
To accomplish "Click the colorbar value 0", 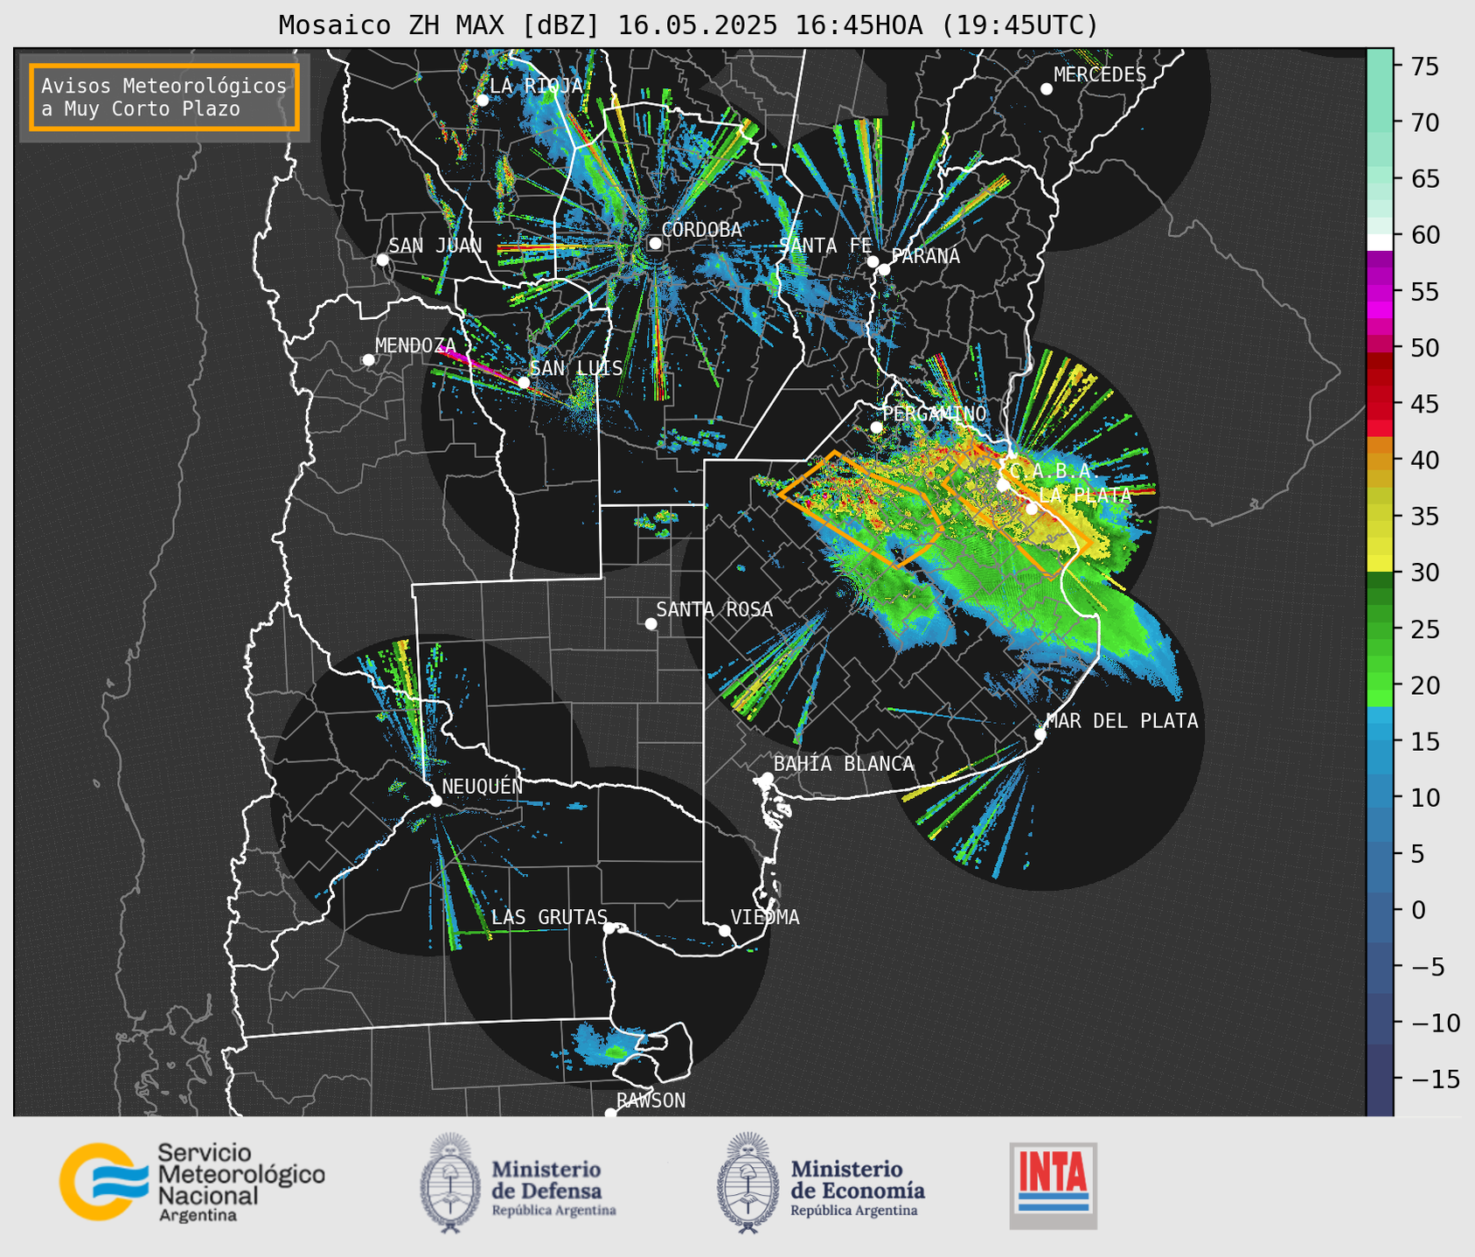I will click(1418, 911).
